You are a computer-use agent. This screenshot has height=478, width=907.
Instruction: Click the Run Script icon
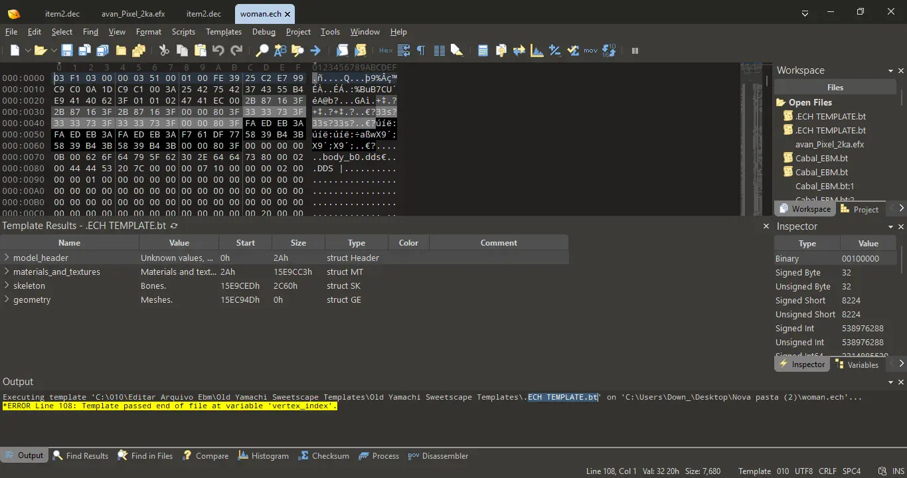[x=343, y=50]
